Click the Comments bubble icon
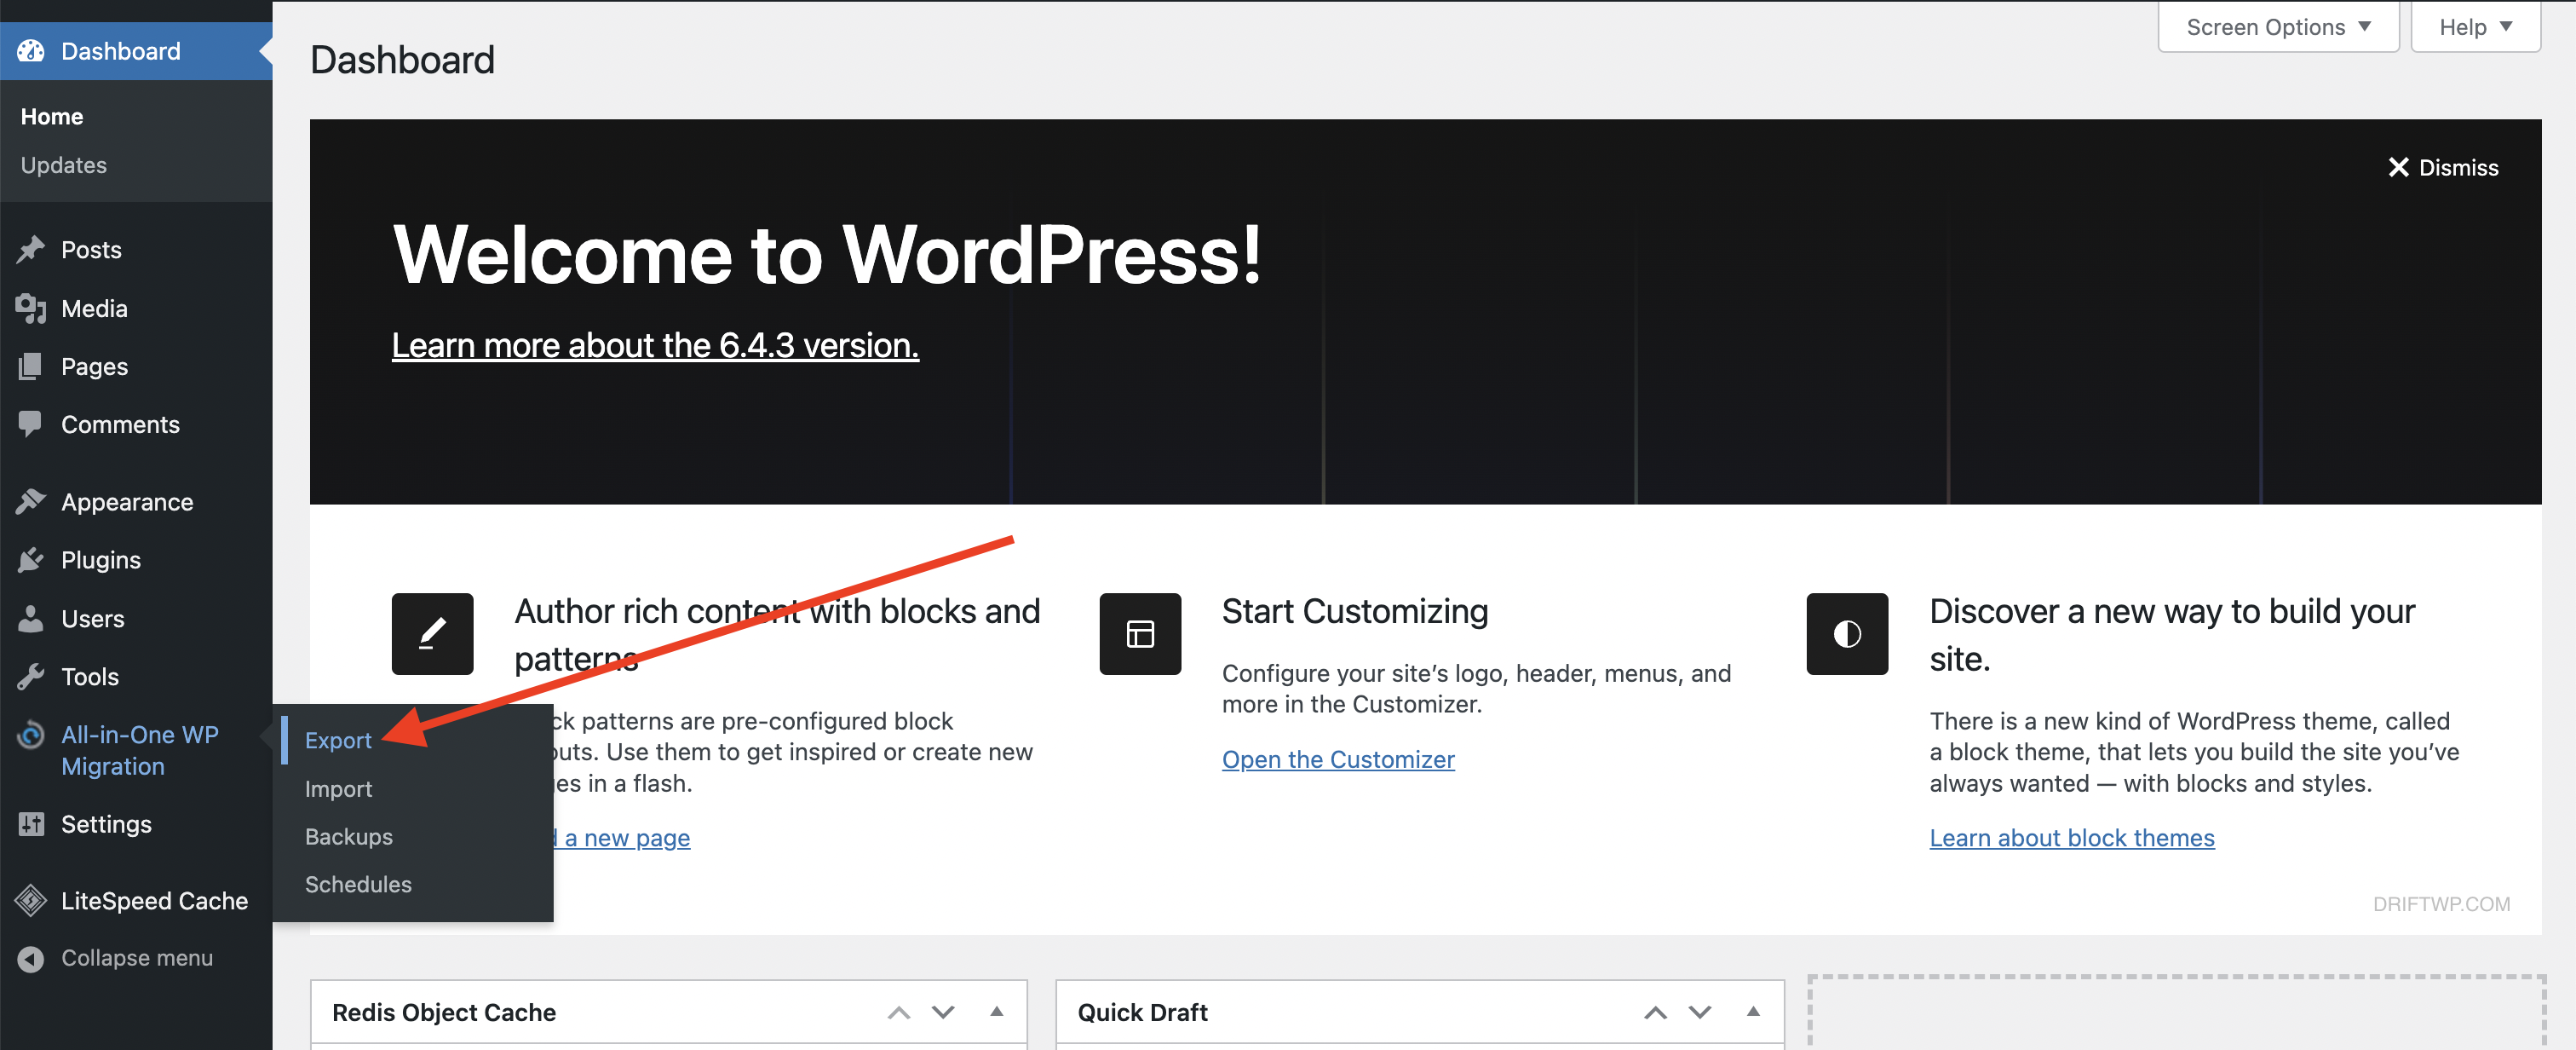2576x1050 pixels. (31, 424)
